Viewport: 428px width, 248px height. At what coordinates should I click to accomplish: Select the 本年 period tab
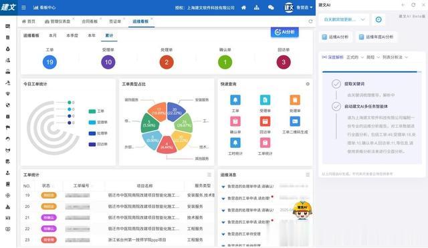click(x=92, y=35)
